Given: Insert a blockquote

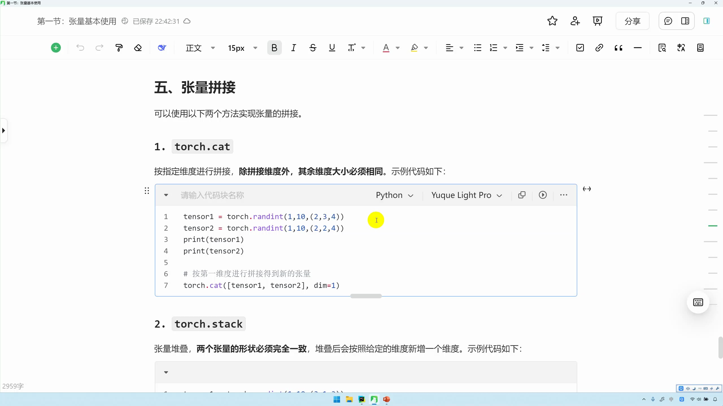Looking at the screenshot, I should tap(619, 47).
